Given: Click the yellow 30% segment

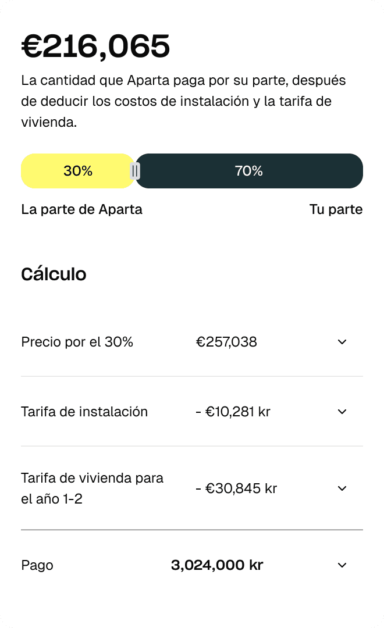Looking at the screenshot, I should click(78, 171).
